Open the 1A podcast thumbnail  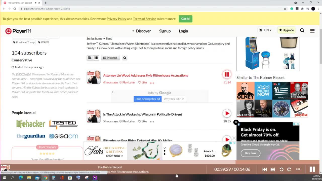pos(281,90)
